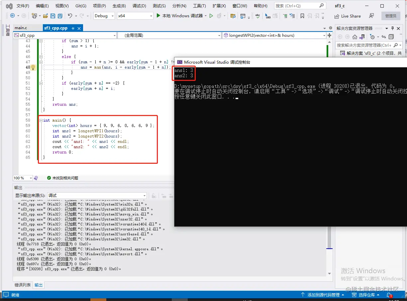
Task: Collapse else block at line 46
Action: pyautogui.click(x=41, y=57)
